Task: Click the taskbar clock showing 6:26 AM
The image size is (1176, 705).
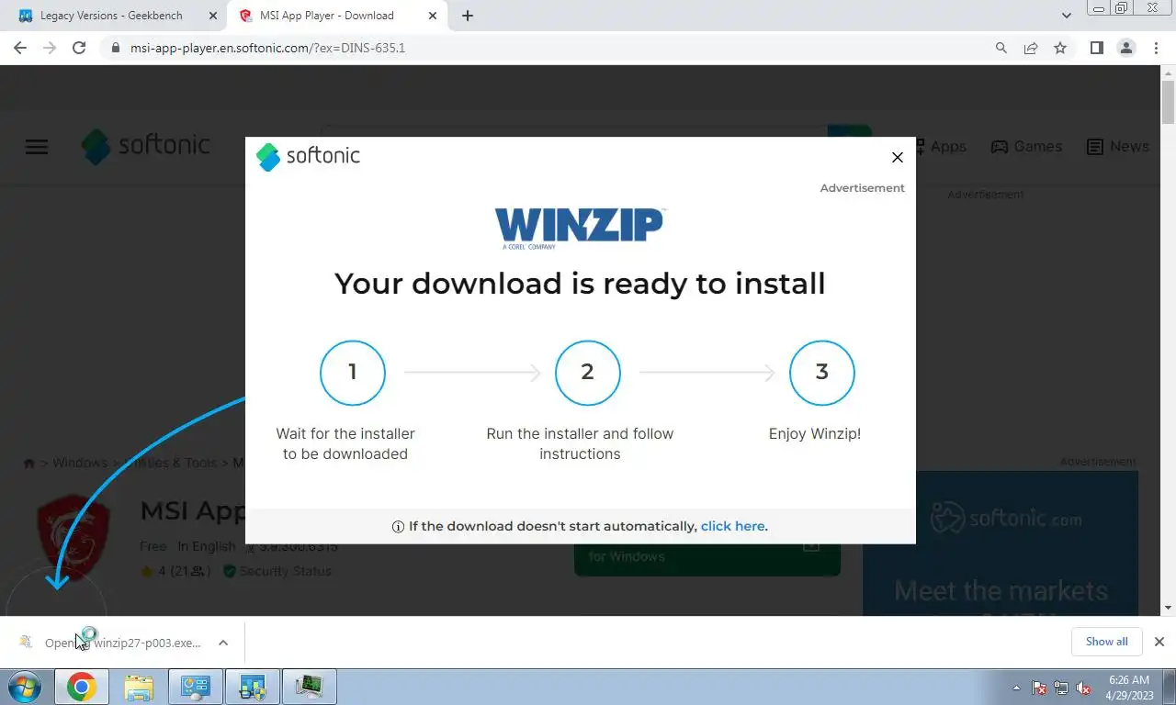Action: click(1129, 688)
